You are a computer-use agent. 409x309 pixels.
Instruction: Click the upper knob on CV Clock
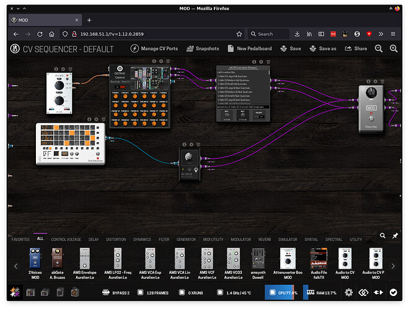(59, 85)
